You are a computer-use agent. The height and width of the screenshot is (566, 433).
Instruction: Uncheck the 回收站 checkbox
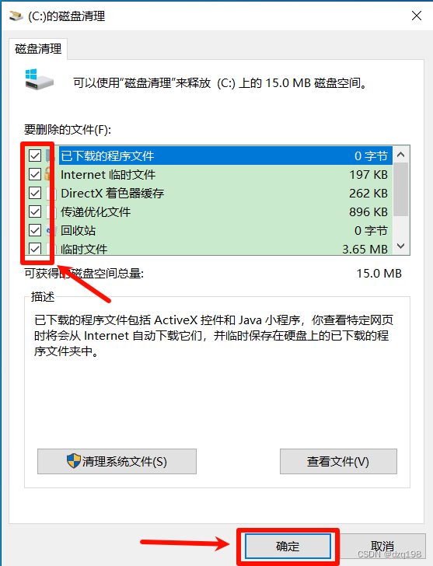click(35, 230)
